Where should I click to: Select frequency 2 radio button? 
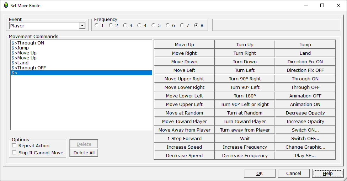click(111, 25)
